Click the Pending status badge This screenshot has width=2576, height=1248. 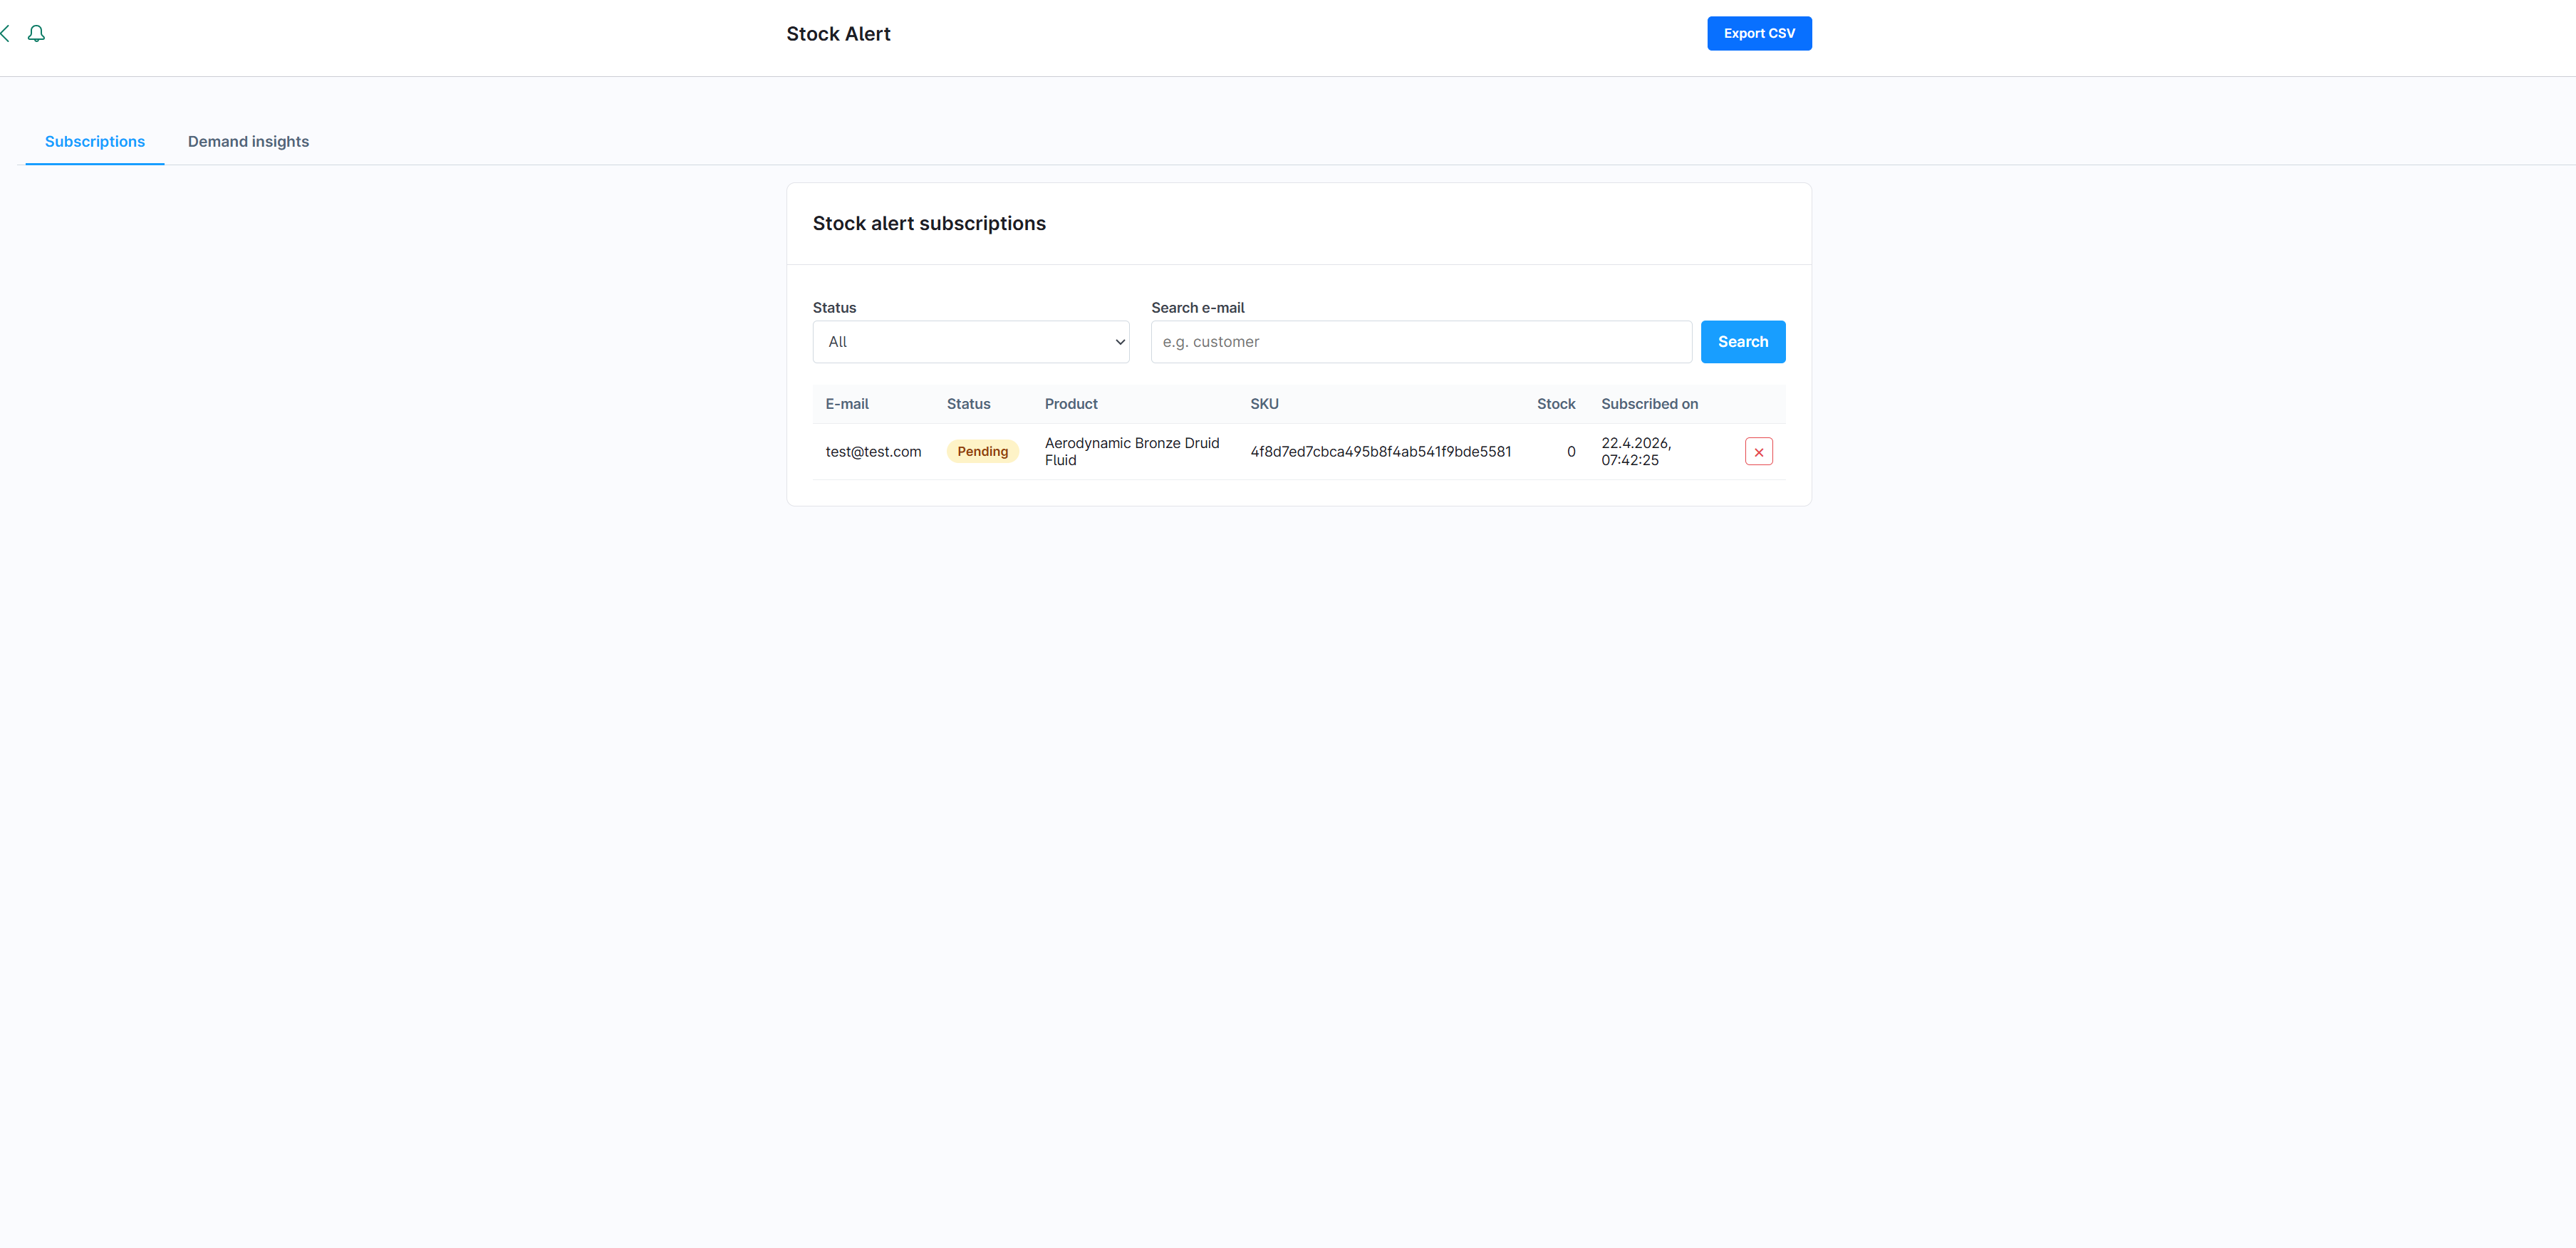point(982,452)
